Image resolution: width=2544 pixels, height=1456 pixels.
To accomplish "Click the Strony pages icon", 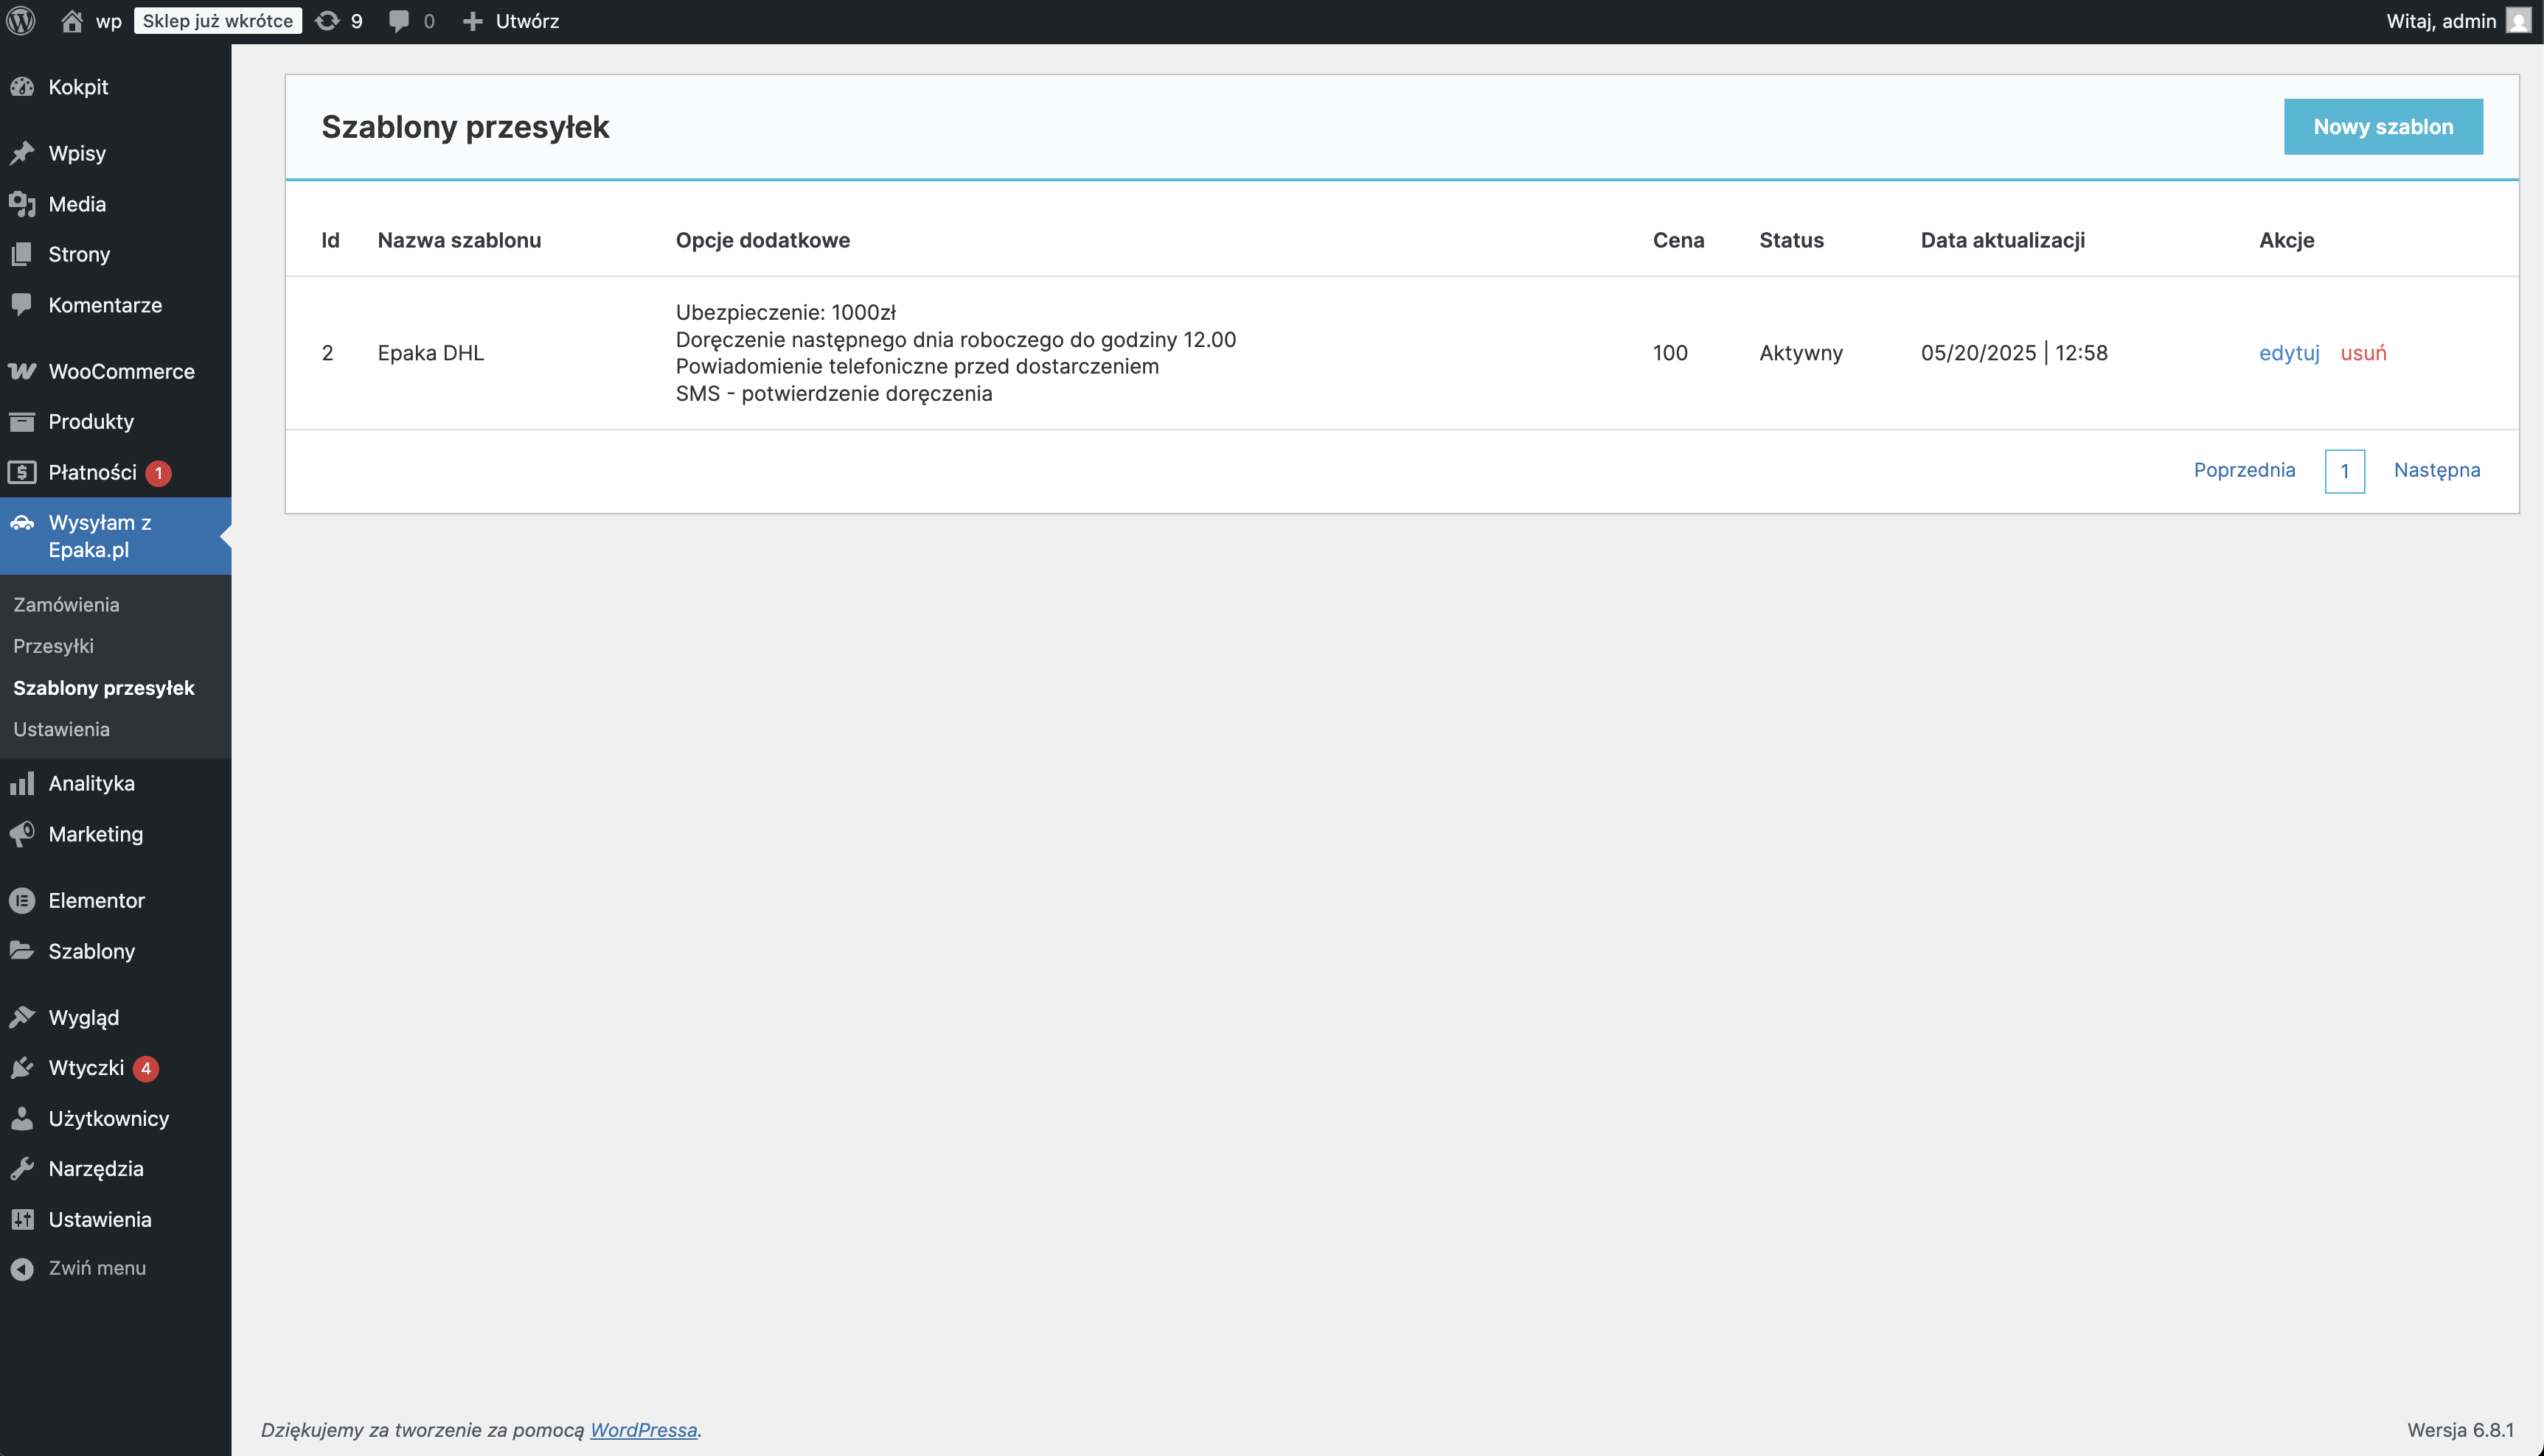I will click(22, 254).
